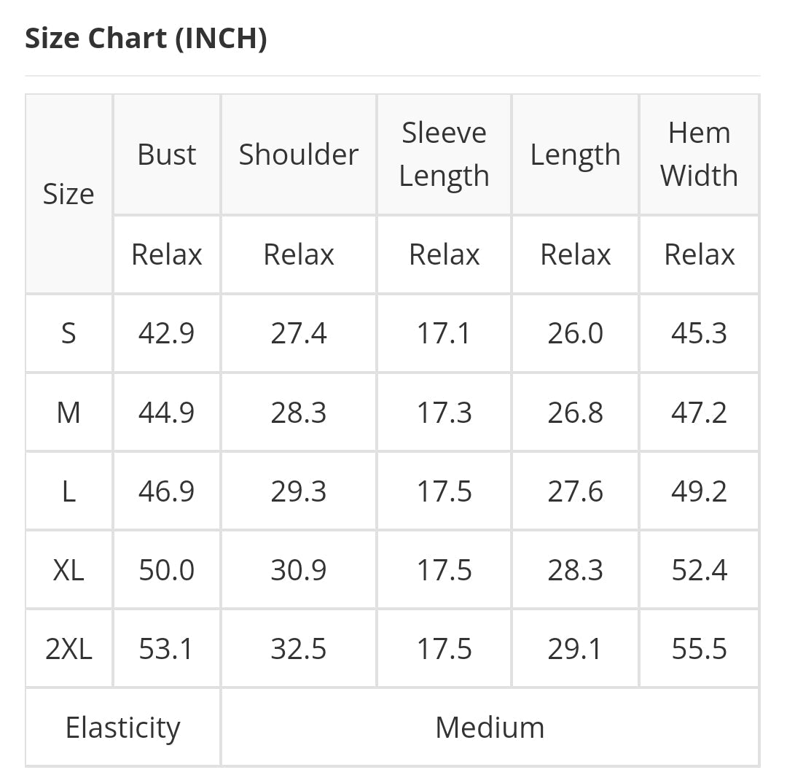Viewport: 787px width, 783px height.
Task: Click the S size row label
Action: pos(68,333)
